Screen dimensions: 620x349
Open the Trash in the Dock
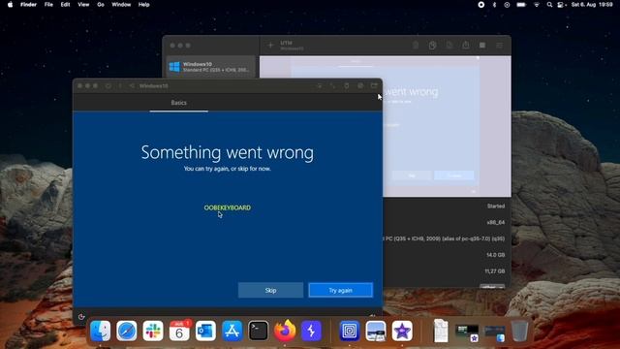pyautogui.click(x=519, y=331)
